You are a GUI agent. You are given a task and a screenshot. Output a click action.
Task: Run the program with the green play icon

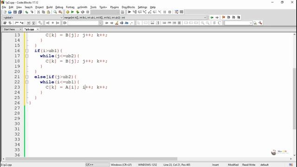(72, 12)
